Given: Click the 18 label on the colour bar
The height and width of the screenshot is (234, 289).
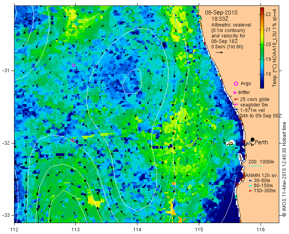Looking at the screenshot, I should tap(269, 74).
